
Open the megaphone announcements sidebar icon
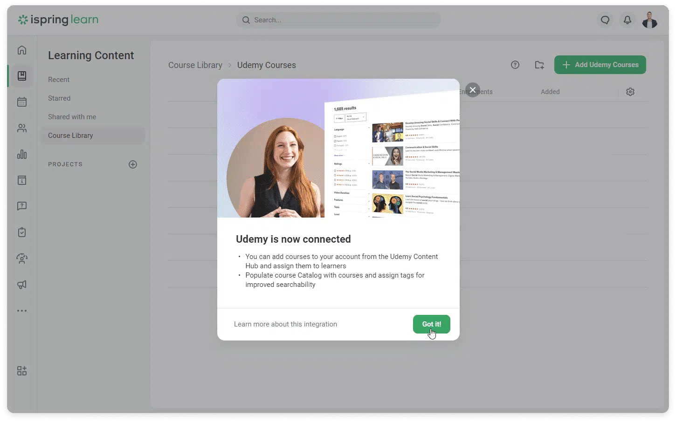(22, 284)
